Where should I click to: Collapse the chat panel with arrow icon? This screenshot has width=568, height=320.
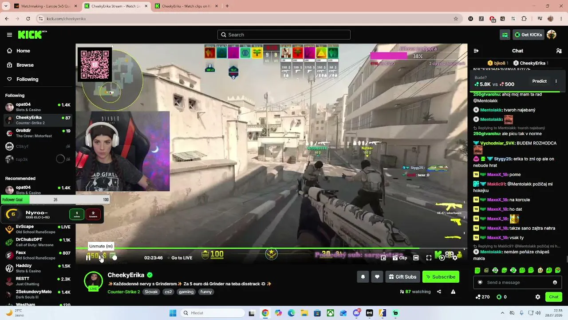pos(476,51)
